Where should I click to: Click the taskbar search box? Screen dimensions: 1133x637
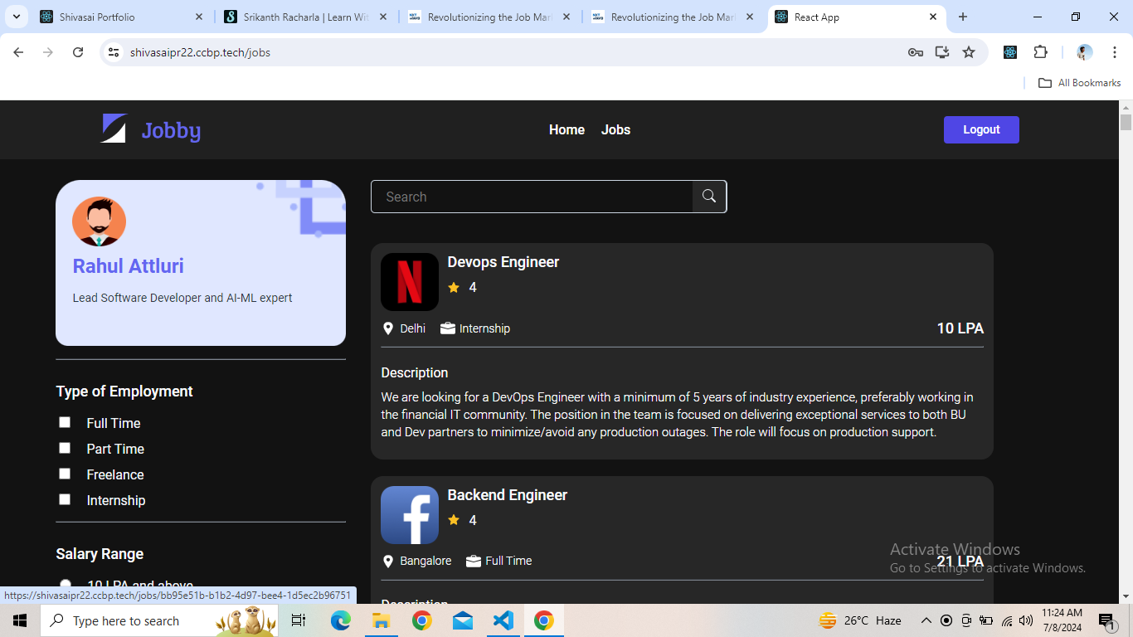[158, 620]
